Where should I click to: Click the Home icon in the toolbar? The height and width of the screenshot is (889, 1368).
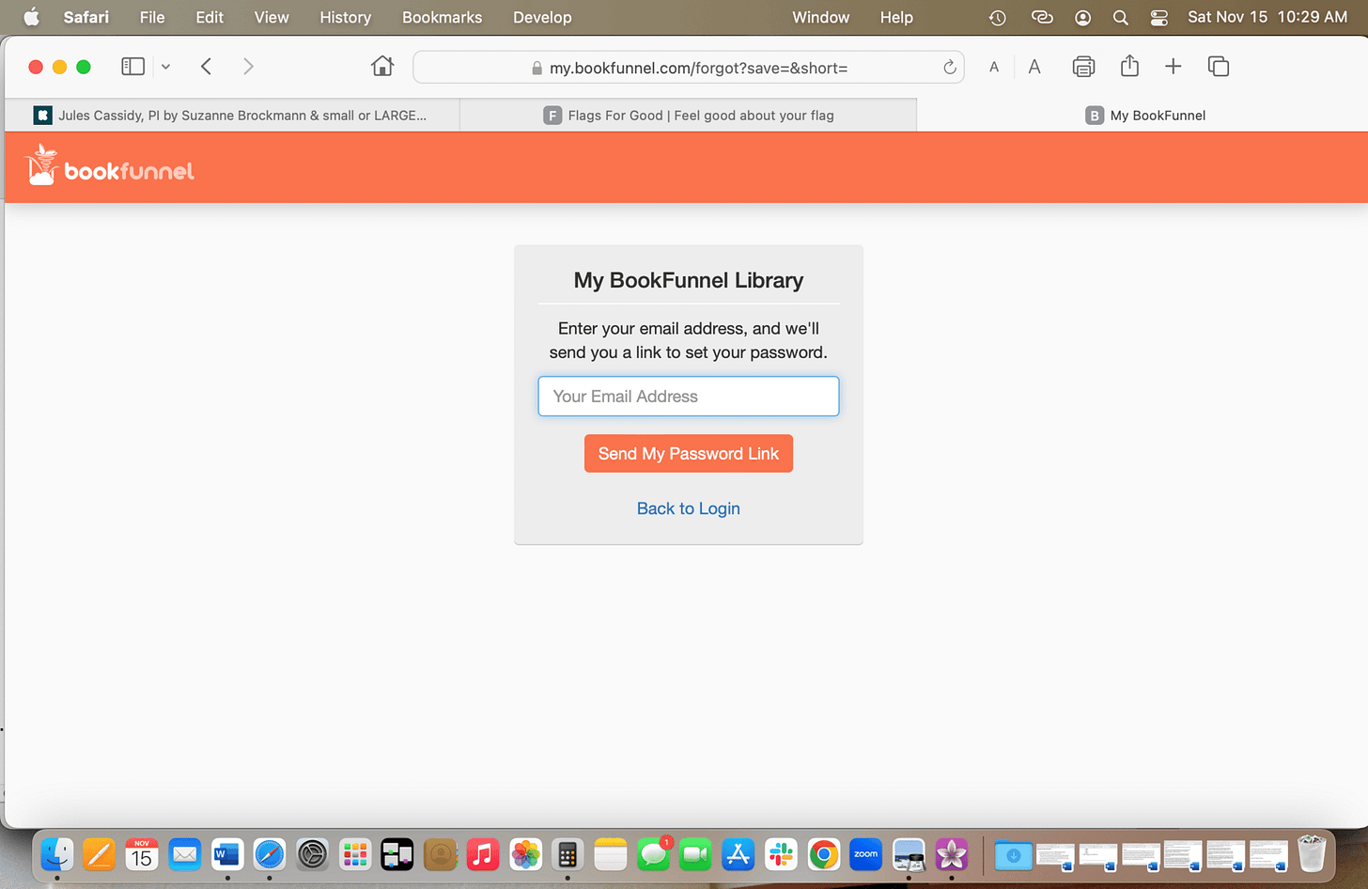tap(381, 66)
